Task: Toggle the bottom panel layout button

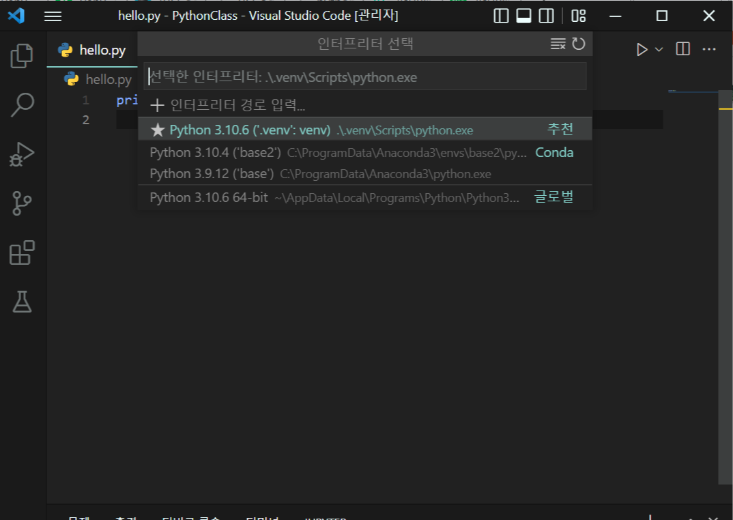Action: click(x=523, y=16)
